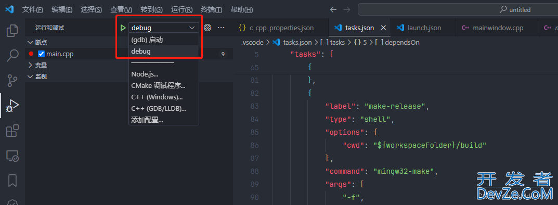Open Source Control view in activity bar

tap(12, 81)
